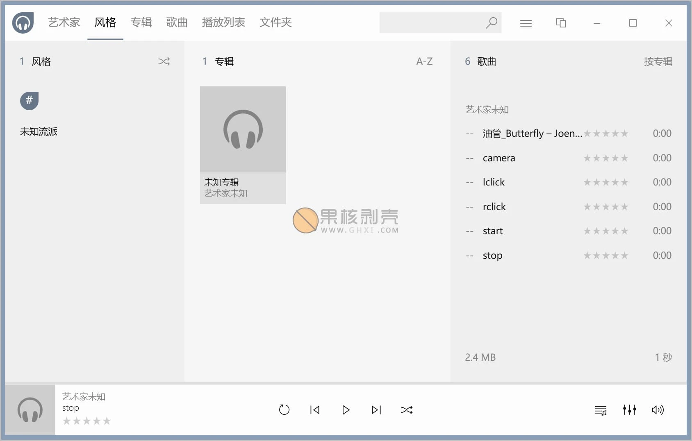Minimize the Dopamine window
Viewport: 692px width, 441px height.
click(597, 23)
